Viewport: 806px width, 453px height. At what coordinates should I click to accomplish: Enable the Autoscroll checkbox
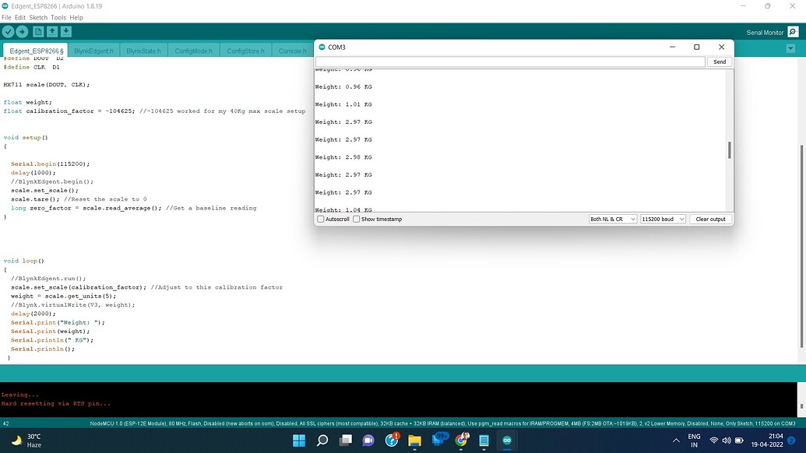tap(321, 219)
